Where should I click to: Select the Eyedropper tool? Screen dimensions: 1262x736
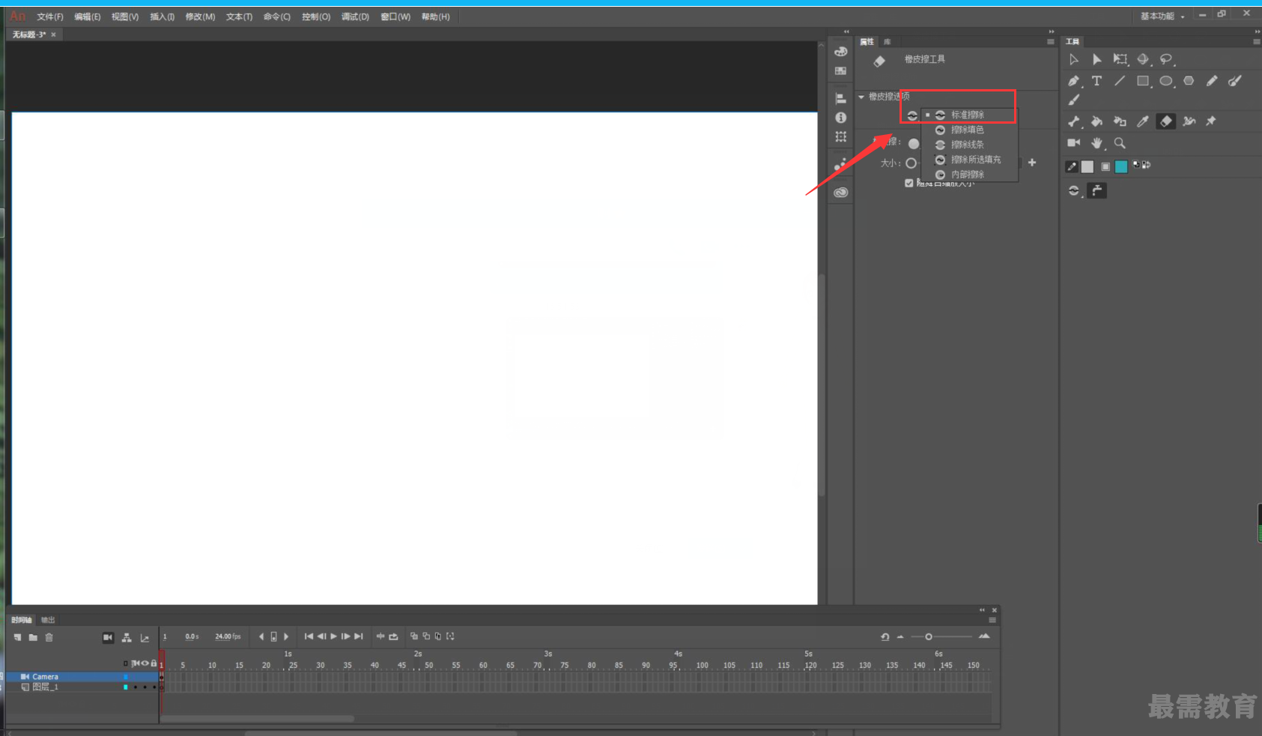(x=1143, y=121)
